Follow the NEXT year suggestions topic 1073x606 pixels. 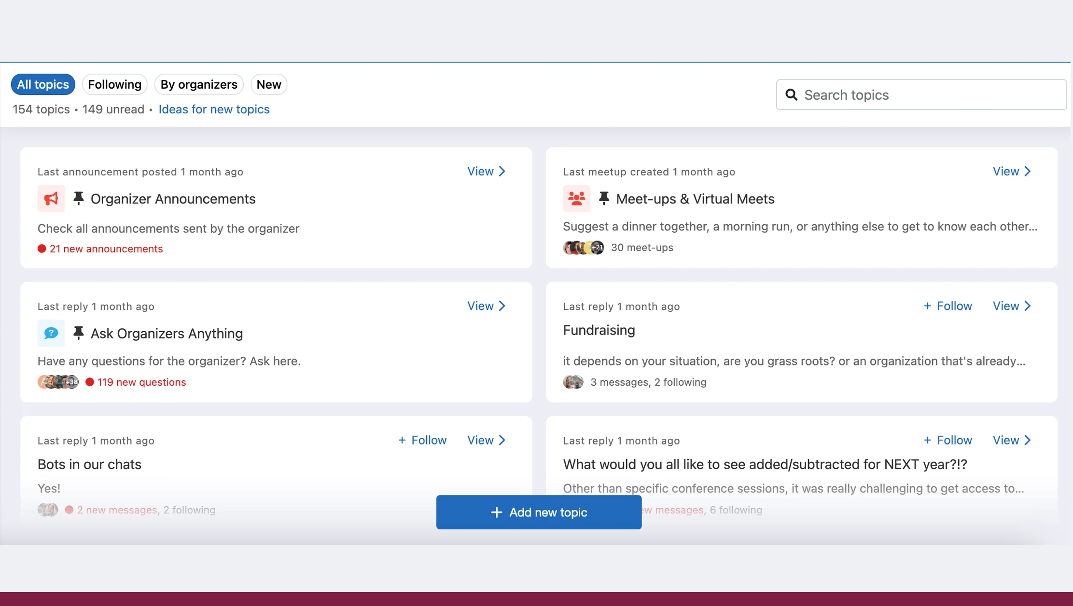coord(948,440)
